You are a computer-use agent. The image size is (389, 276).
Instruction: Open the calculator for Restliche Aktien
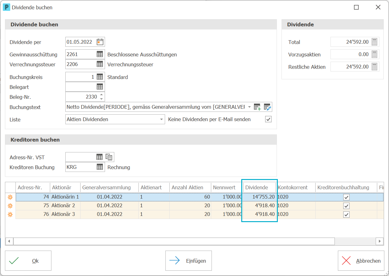tap(374, 67)
